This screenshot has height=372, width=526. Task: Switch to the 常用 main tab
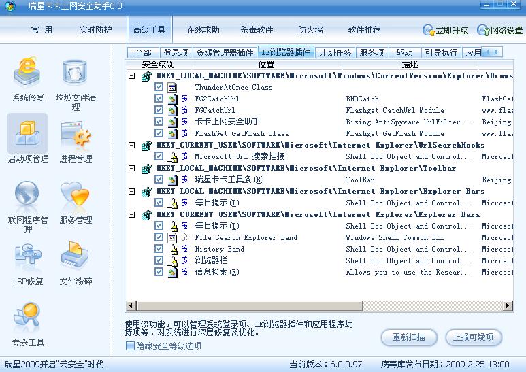tap(42, 30)
